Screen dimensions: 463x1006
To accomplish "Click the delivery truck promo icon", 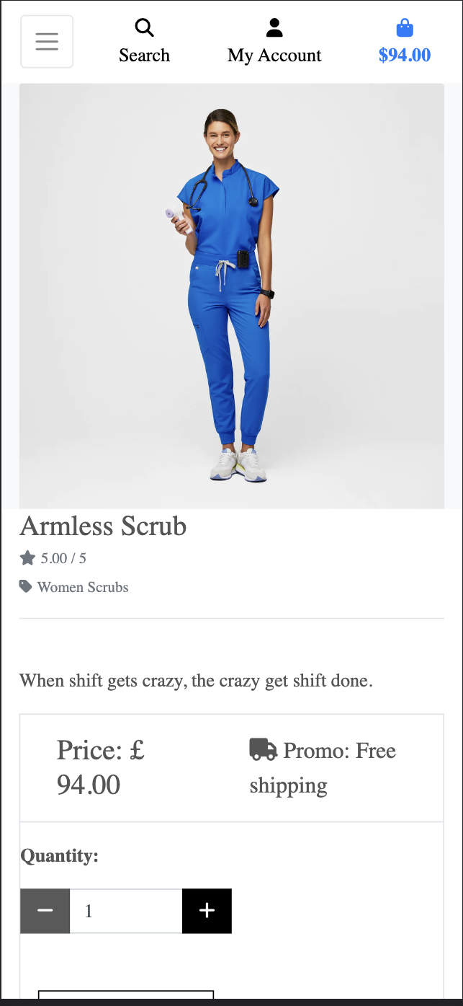I will pos(263,749).
